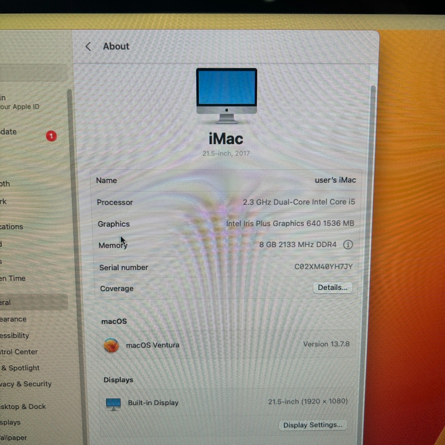Click the serial number C02XM40YH7JY text
Screen dimensions: 445x445
coord(323,267)
